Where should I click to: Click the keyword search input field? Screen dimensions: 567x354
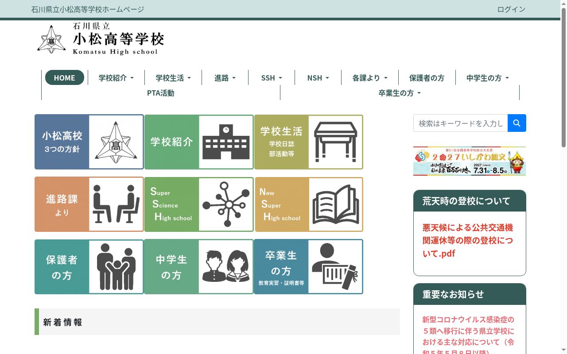461,123
